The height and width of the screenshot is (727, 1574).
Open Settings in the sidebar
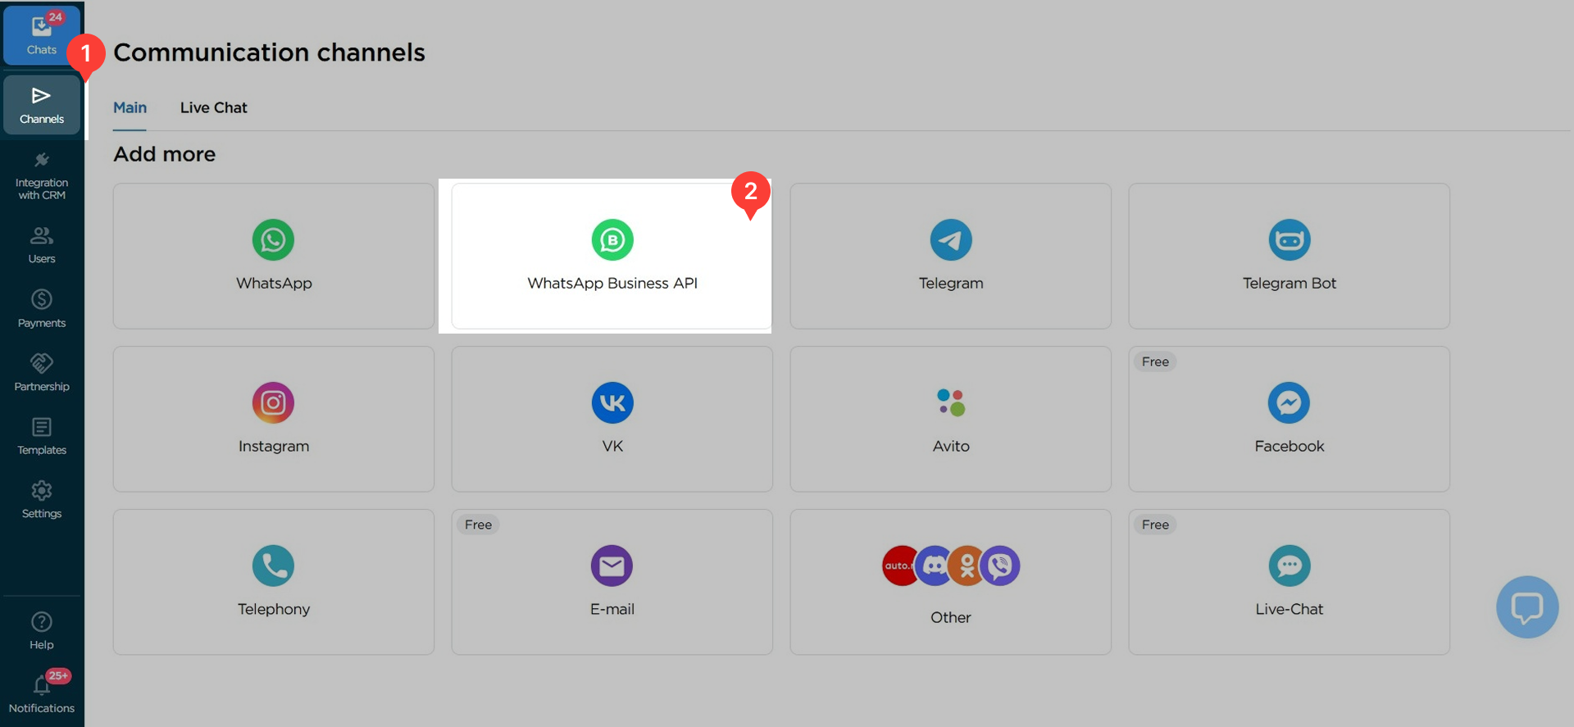tap(42, 499)
